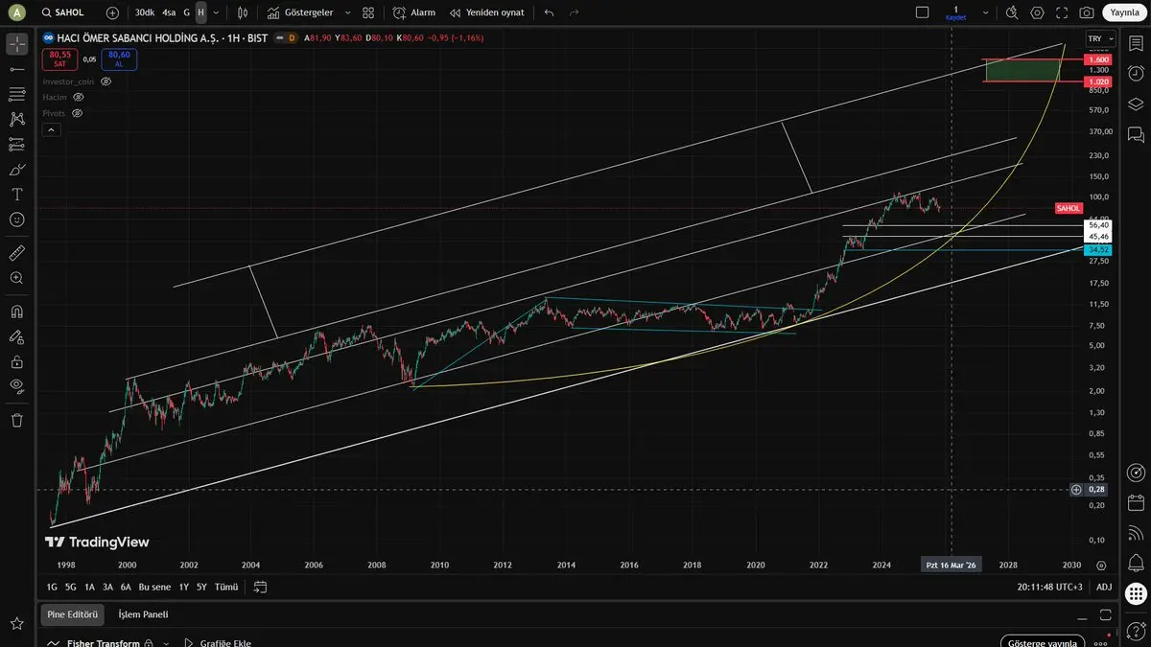Viewport: 1151px width, 647px height.
Task: Enter fullscreen mode
Action: (1062, 12)
